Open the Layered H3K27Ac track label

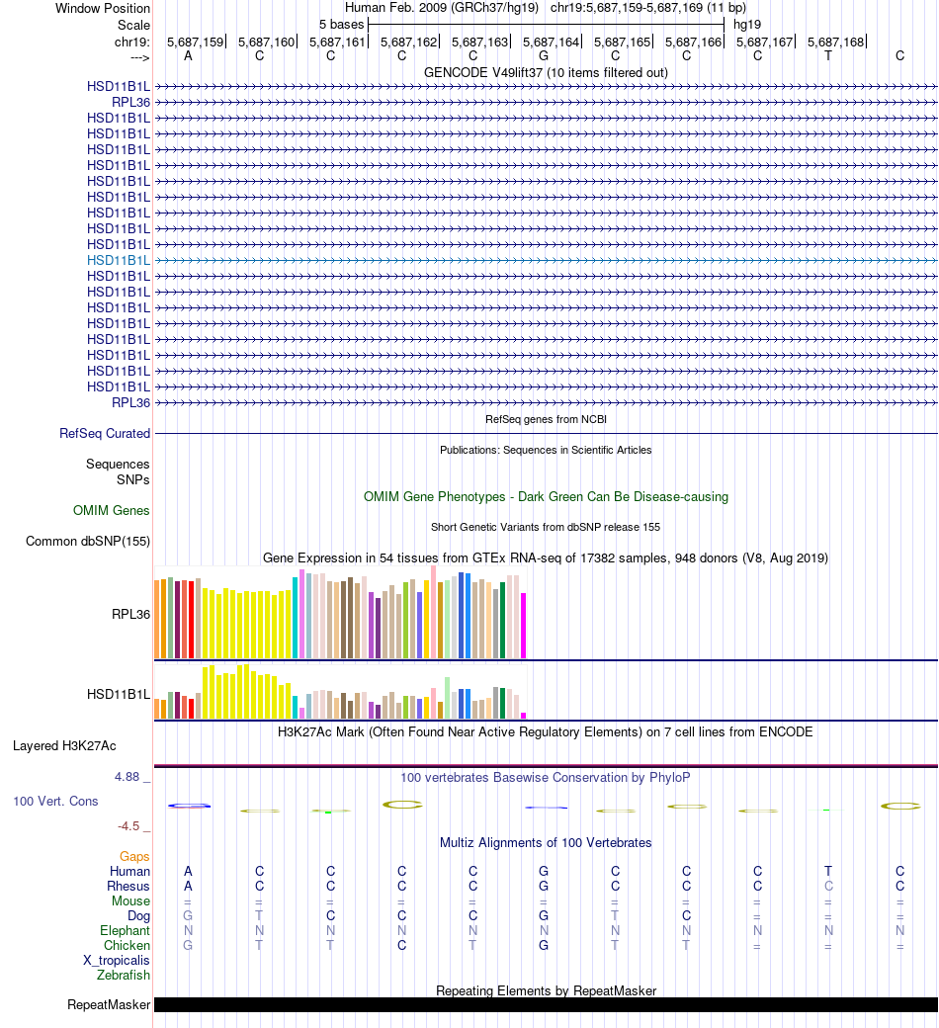pos(64,745)
